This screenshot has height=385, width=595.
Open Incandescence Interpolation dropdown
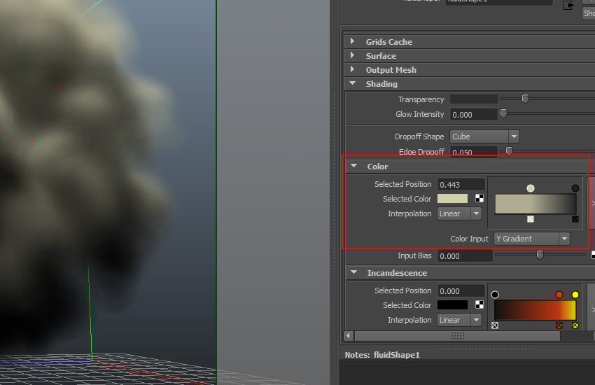point(459,320)
